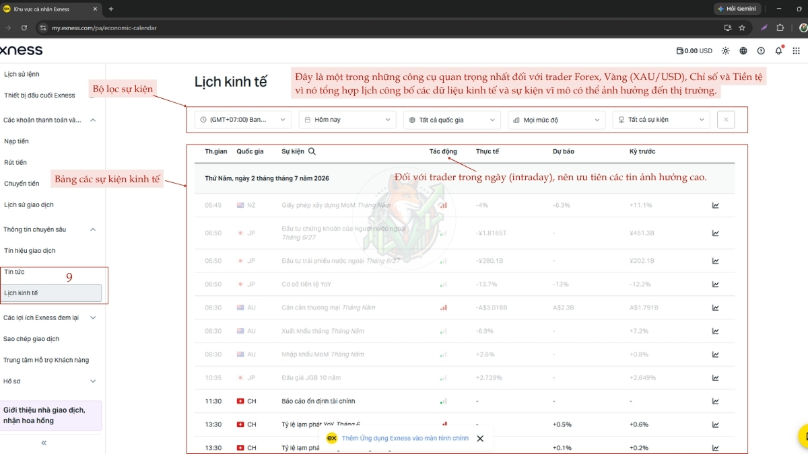Open chart for Cơ sở tiền tệ YoY

coord(716,285)
